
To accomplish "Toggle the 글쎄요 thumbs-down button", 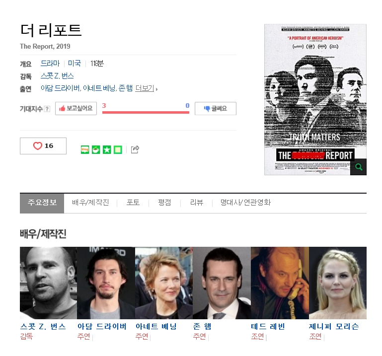I will (216, 108).
